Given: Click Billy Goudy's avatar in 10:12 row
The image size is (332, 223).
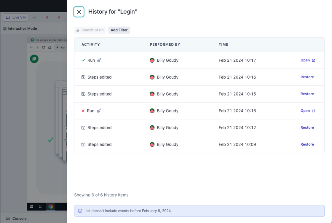Looking at the screenshot, I should (x=152, y=128).
